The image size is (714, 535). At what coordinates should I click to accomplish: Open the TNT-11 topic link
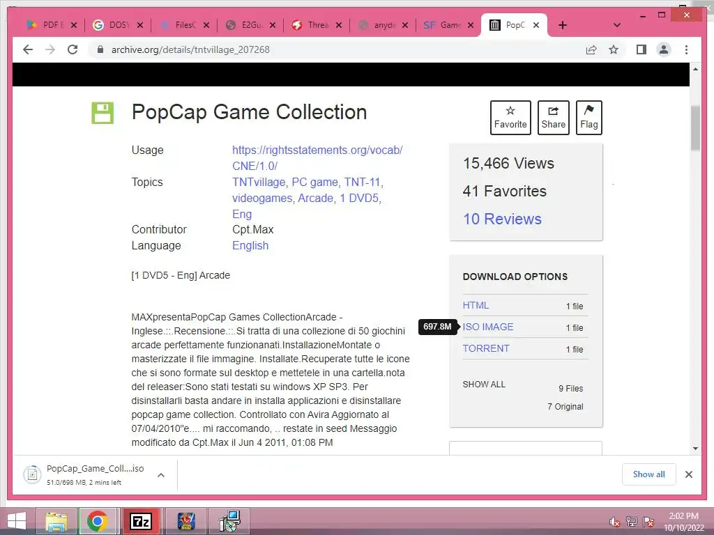point(363,182)
